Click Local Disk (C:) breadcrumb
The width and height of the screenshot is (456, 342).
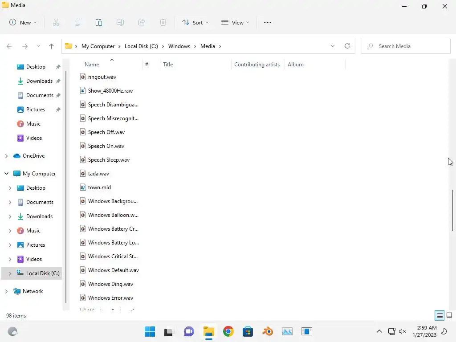[x=141, y=46]
